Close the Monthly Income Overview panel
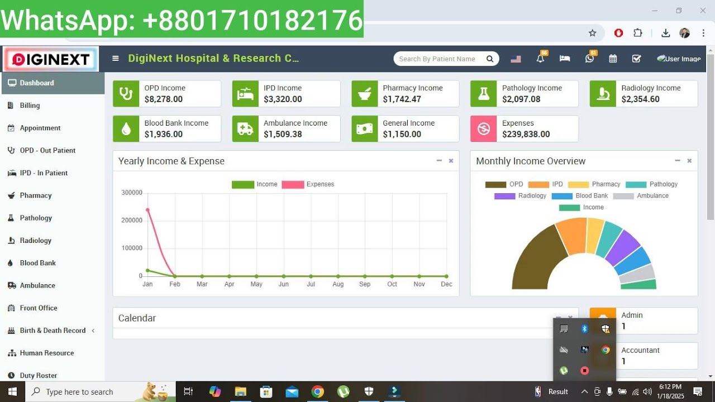This screenshot has height=402, width=715. [689, 161]
